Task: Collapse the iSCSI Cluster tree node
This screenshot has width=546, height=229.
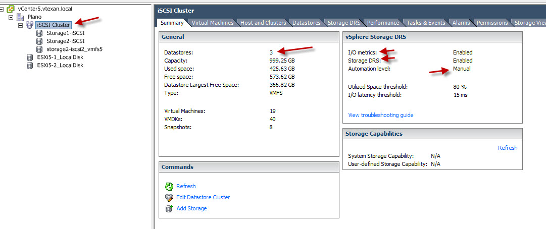Action: [20, 25]
